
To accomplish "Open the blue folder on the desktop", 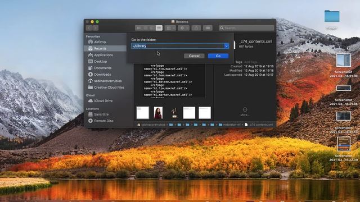I will click(x=332, y=16).
